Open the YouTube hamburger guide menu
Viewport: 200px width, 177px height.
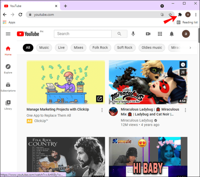[8, 34]
